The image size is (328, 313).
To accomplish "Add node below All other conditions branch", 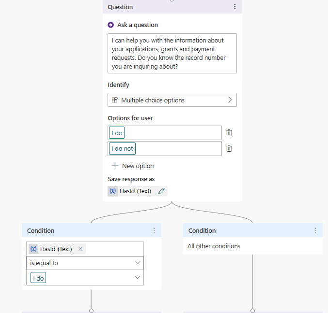I will click(252, 311).
